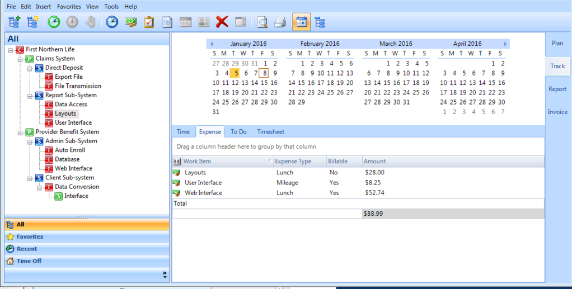This screenshot has width=572, height=289.
Task: Click the expense icon on Web Interface row
Action: [x=177, y=193]
